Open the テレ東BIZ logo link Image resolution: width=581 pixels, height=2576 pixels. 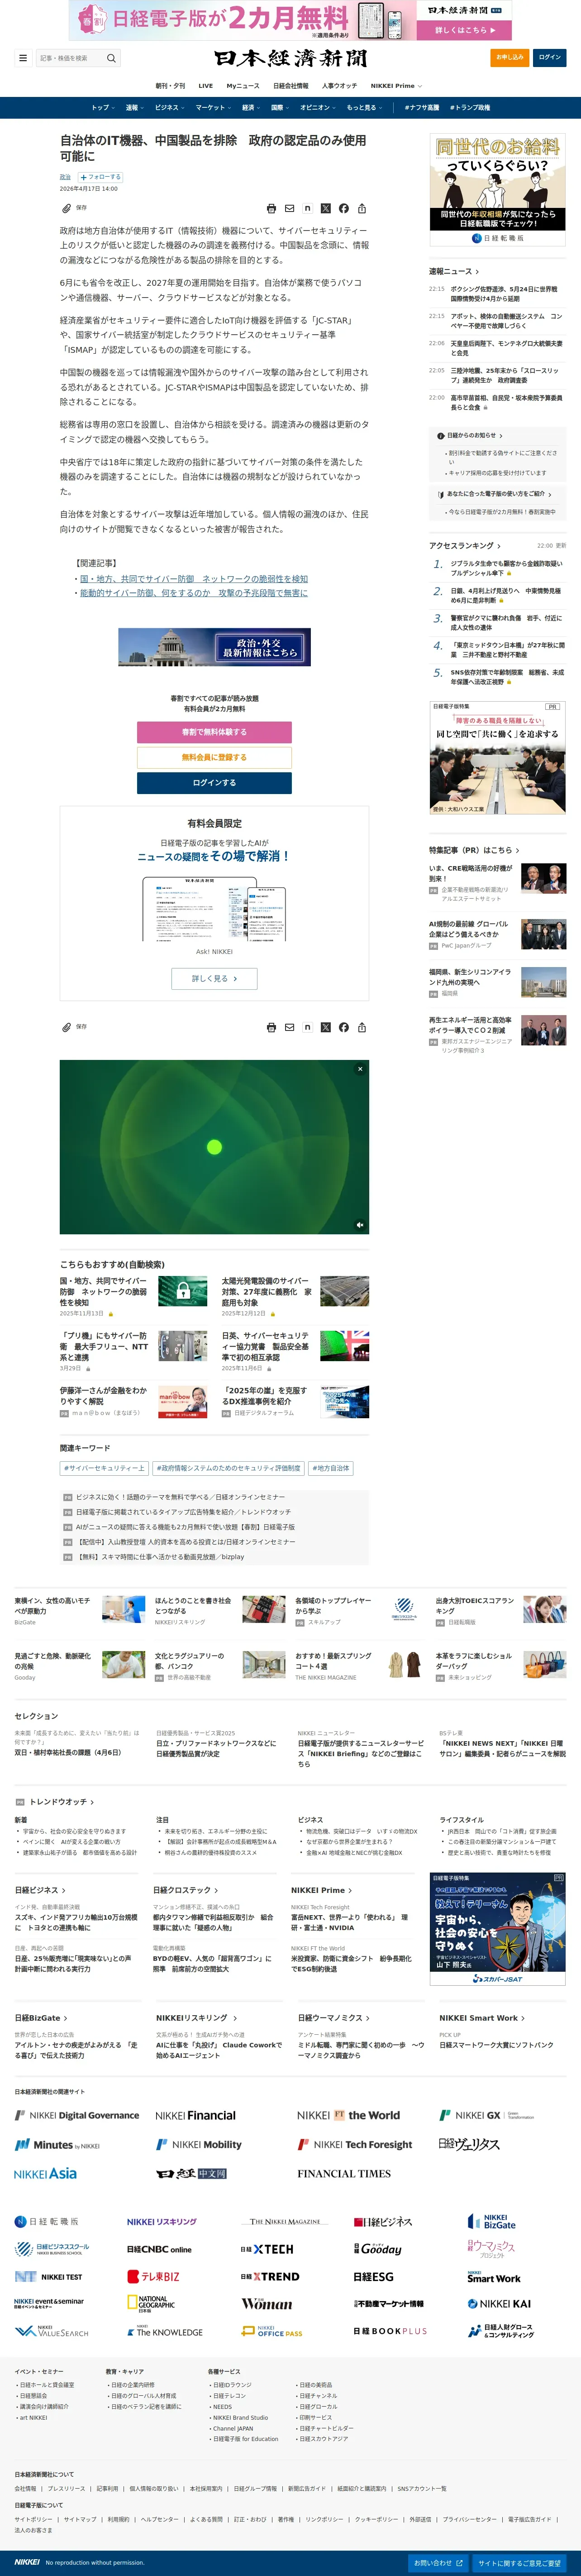(x=153, y=2277)
